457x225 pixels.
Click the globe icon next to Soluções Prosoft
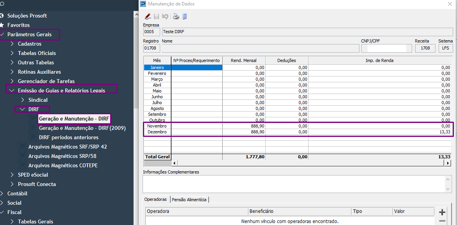(2, 16)
